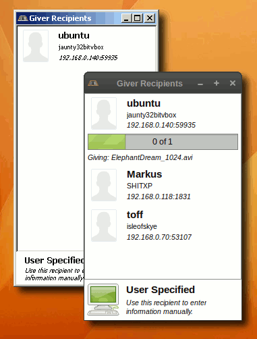The image size is (257, 339).
Task: Maximize the back Giver Recipients window
Action: coord(138,18)
